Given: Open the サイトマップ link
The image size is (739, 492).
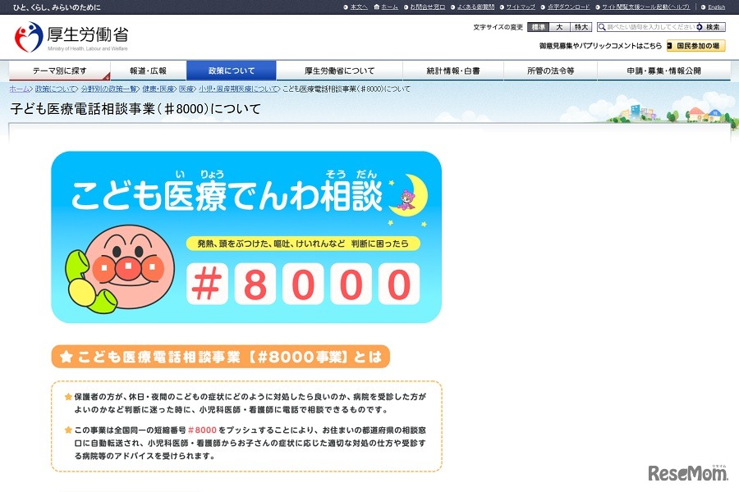Looking at the screenshot, I should click(x=521, y=7).
